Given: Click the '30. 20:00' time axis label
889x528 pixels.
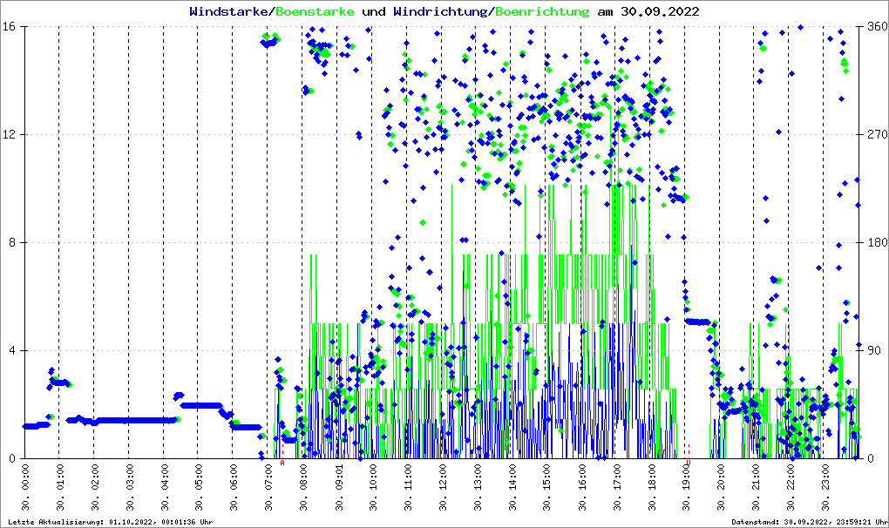Looking at the screenshot, I should tap(721, 488).
